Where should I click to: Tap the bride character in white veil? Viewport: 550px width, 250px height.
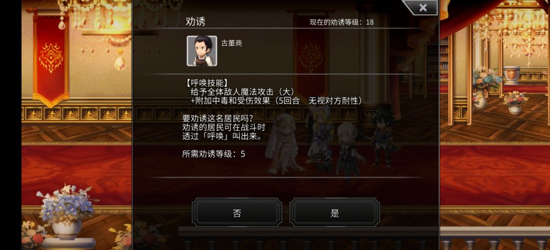(281, 143)
